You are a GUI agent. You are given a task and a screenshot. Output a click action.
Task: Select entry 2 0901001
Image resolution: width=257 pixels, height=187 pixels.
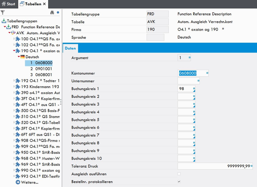(41, 69)
